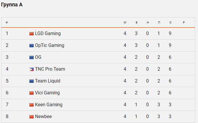Open the TNC Pro Team link
This screenshot has width=198, height=123.
(50, 69)
